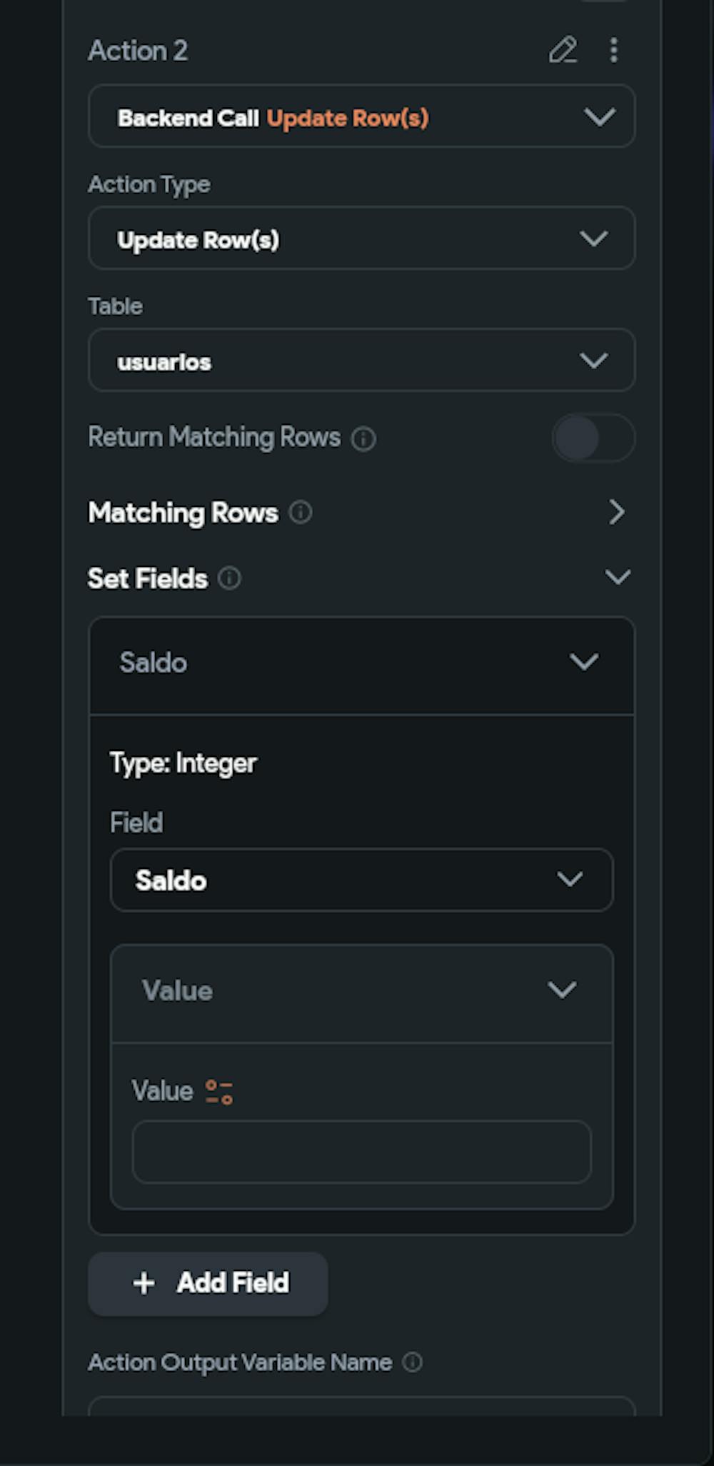Open the Field dropdown showing Saldo
This screenshot has height=1466, width=714.
[x=361, y=880]
